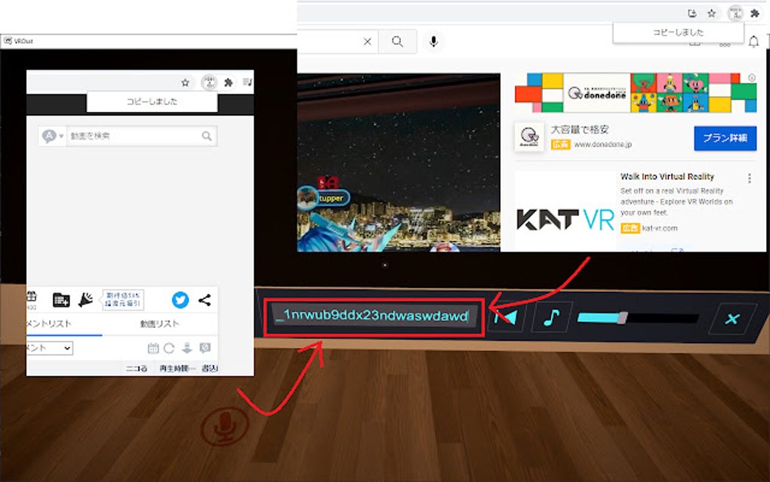Click the clap support icon in the player
The image size is (770, 482).
click(x=87, y=299)
